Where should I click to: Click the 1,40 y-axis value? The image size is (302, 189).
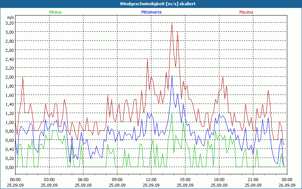tap(10, 104)
